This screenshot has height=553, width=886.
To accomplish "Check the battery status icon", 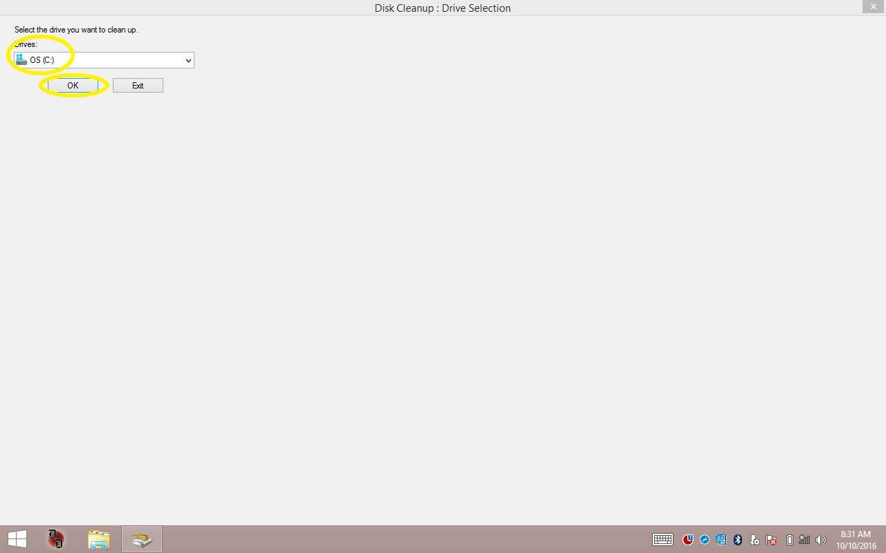I will pos(789,540).
